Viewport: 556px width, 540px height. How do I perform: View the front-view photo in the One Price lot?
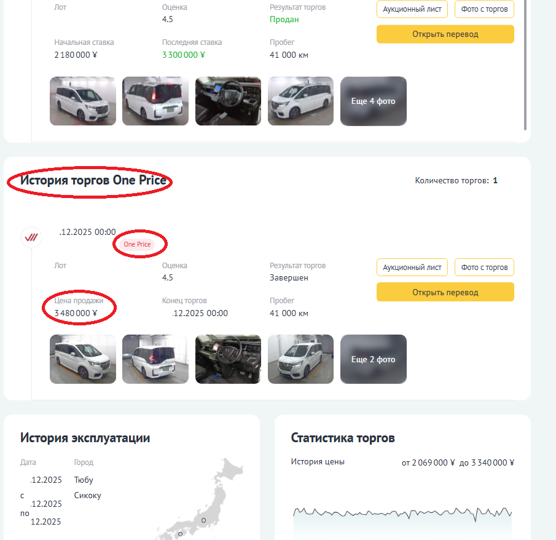coord(300,359)
